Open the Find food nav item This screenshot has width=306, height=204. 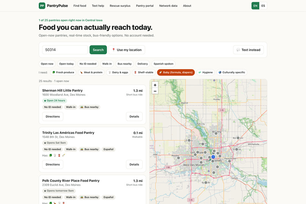pos(80,6)
